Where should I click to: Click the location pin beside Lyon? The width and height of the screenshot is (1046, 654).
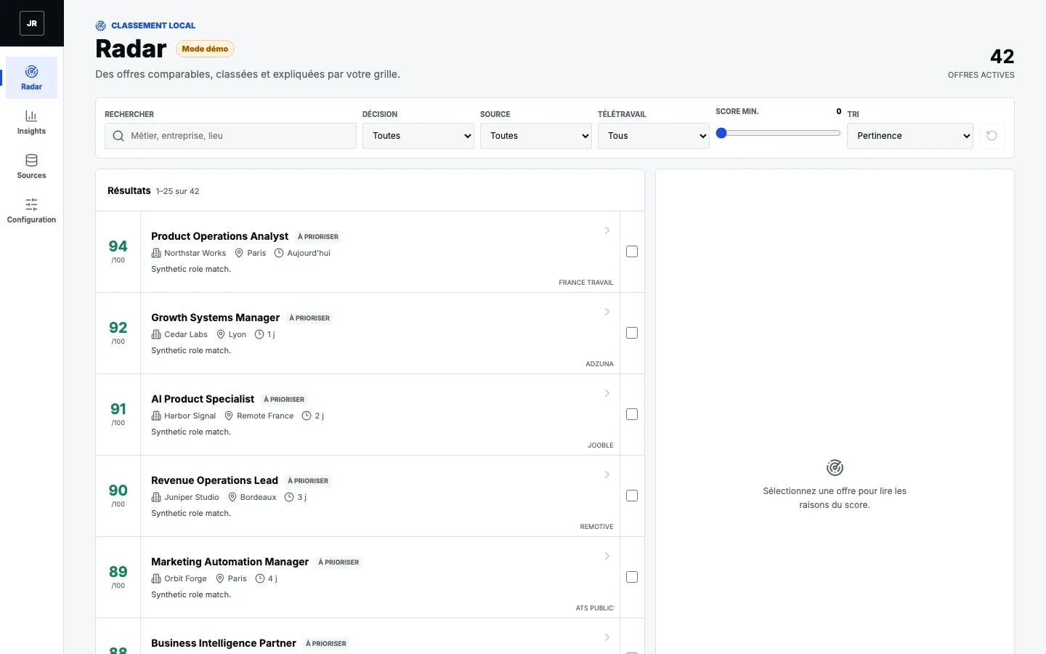point(221,334)
